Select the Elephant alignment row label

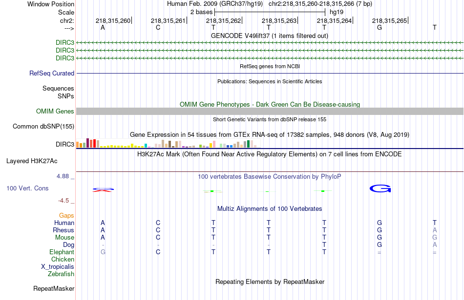pos(62,252)
